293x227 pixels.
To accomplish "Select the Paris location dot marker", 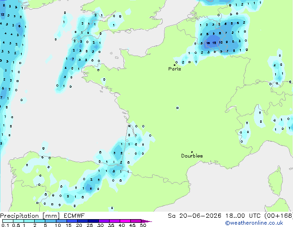I will pyautogui.click(x=175, y=65).
